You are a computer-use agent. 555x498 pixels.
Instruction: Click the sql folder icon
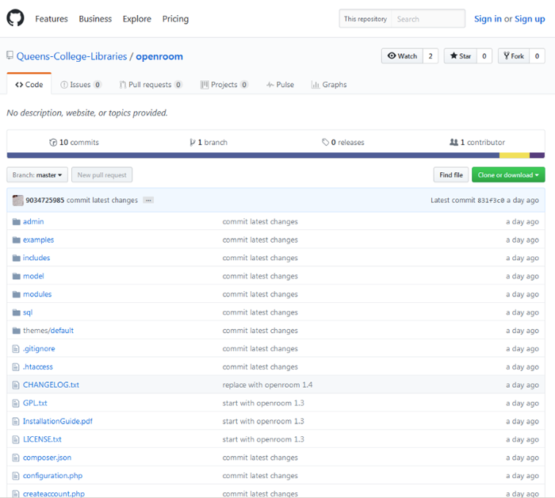[x=17, y=312]
